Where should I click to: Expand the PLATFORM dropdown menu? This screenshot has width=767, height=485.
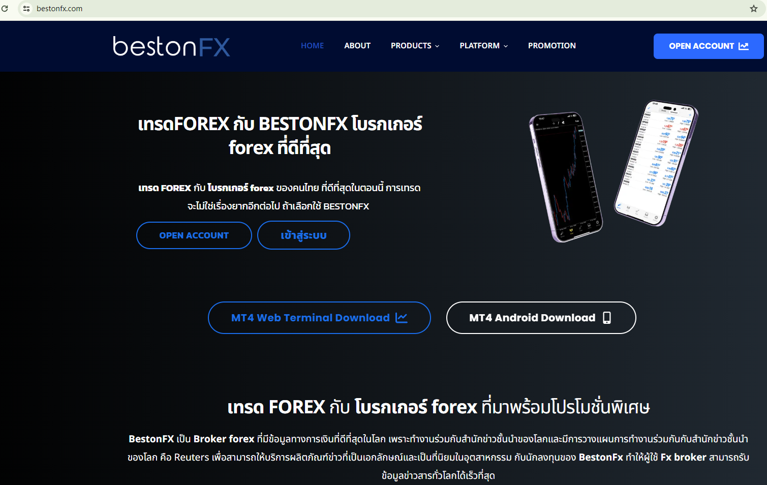483,46
